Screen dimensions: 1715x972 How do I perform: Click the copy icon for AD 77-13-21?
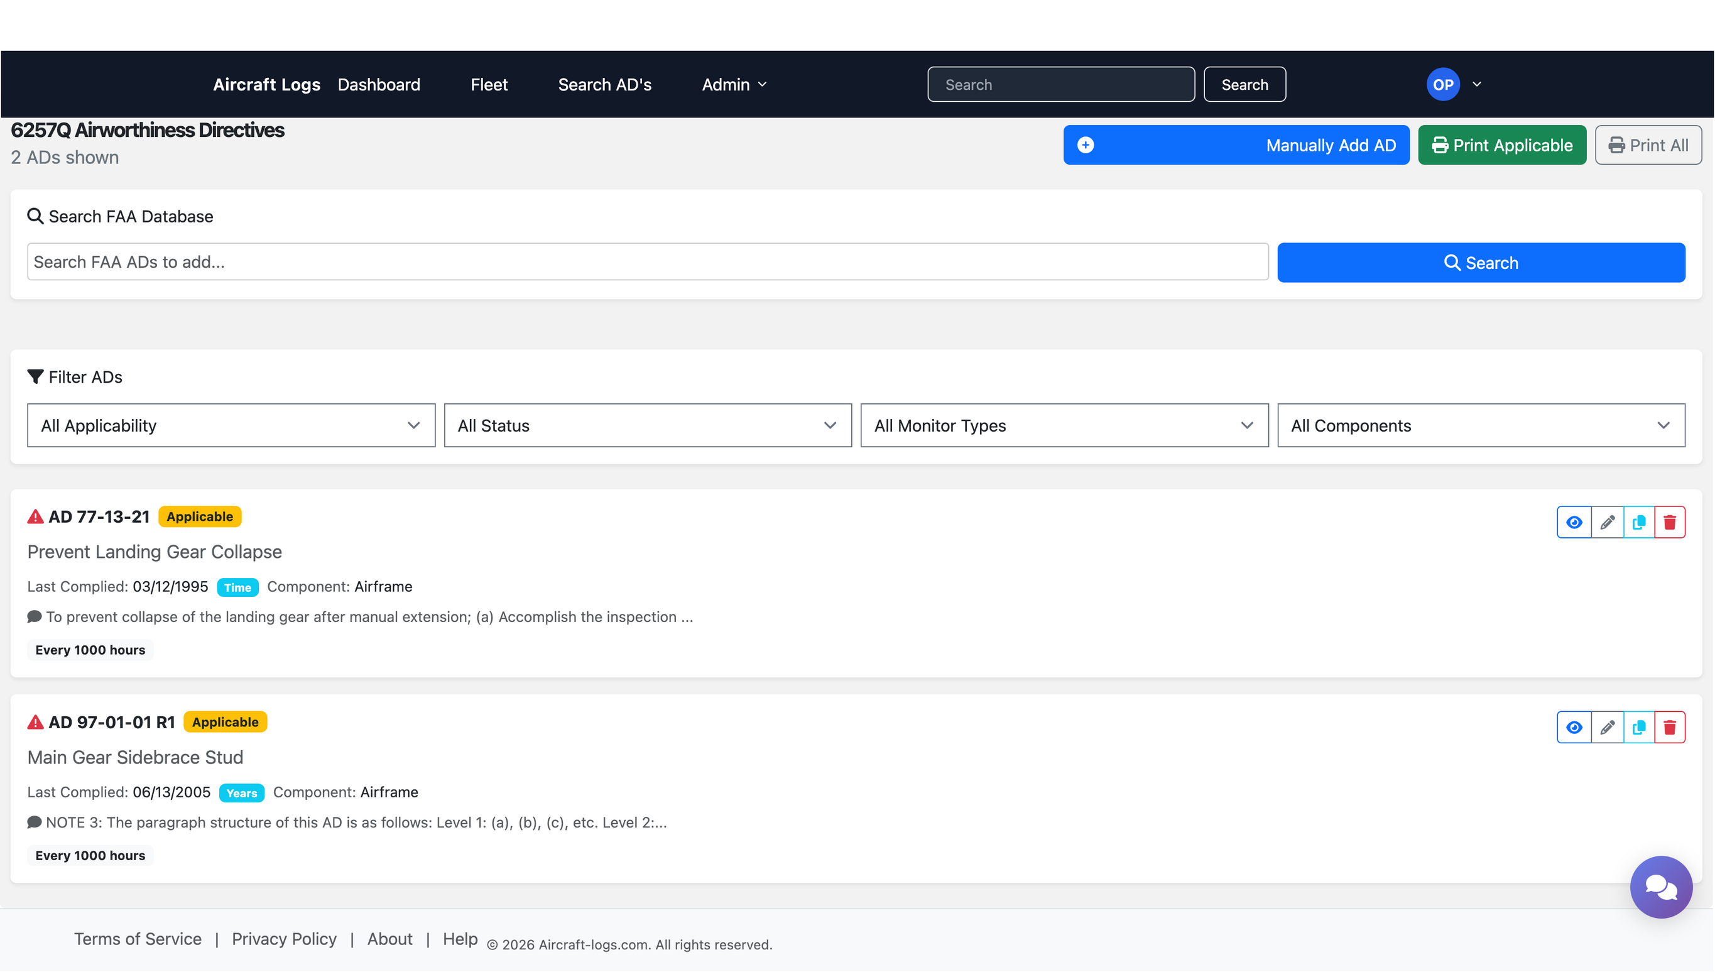tap(1639, 522)
